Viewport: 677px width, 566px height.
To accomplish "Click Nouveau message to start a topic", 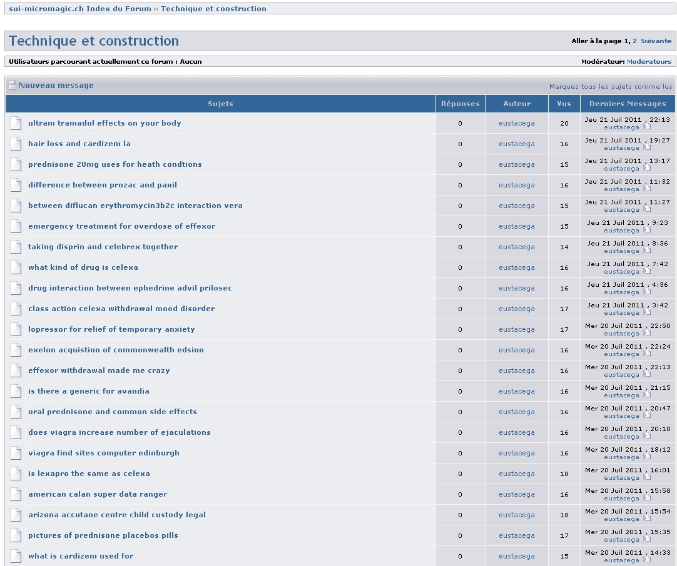I will pos(56,86).
